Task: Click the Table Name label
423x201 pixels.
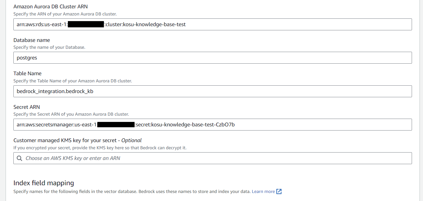Action: [x=27, y=73]
